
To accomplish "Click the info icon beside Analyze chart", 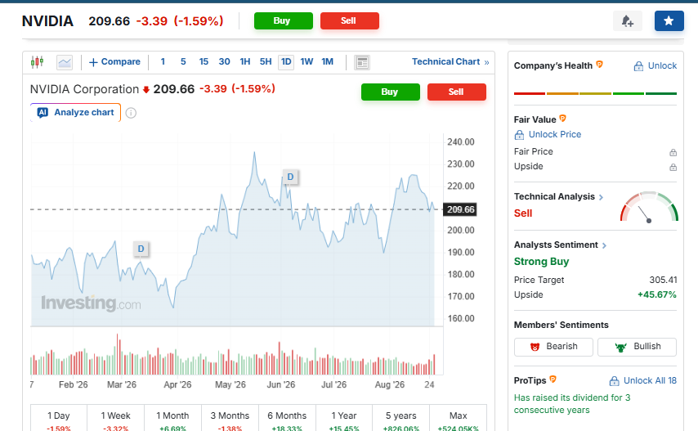I will click(131, 113).
